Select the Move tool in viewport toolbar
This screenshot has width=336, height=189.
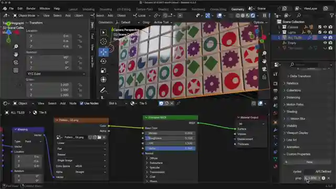(x=103, y=52)
